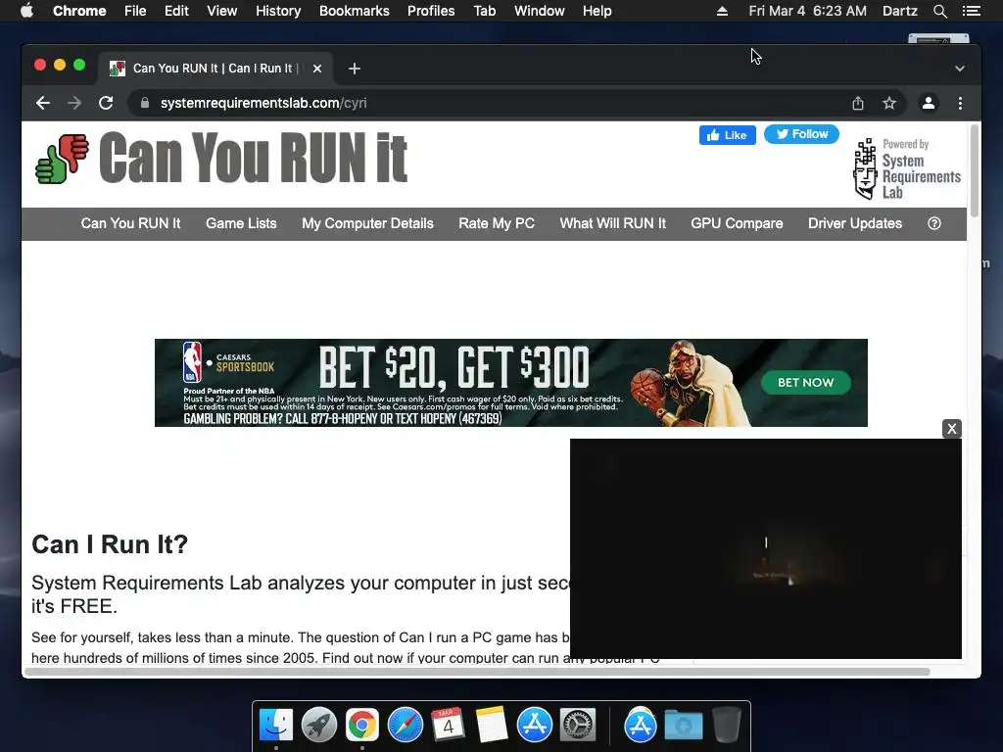Open the History menu
The height and width of the screenshot is (752, 1003).
point(278,11)
